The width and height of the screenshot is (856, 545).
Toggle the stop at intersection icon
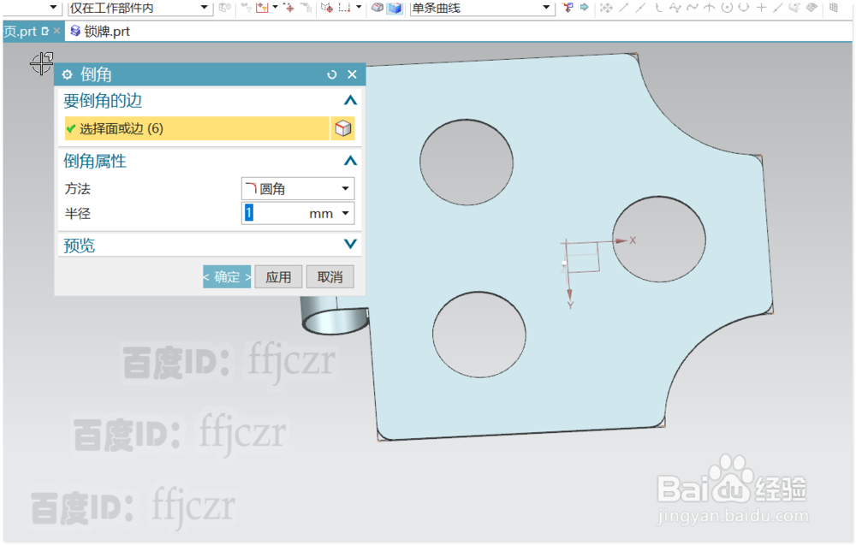(x=568, y=7)
